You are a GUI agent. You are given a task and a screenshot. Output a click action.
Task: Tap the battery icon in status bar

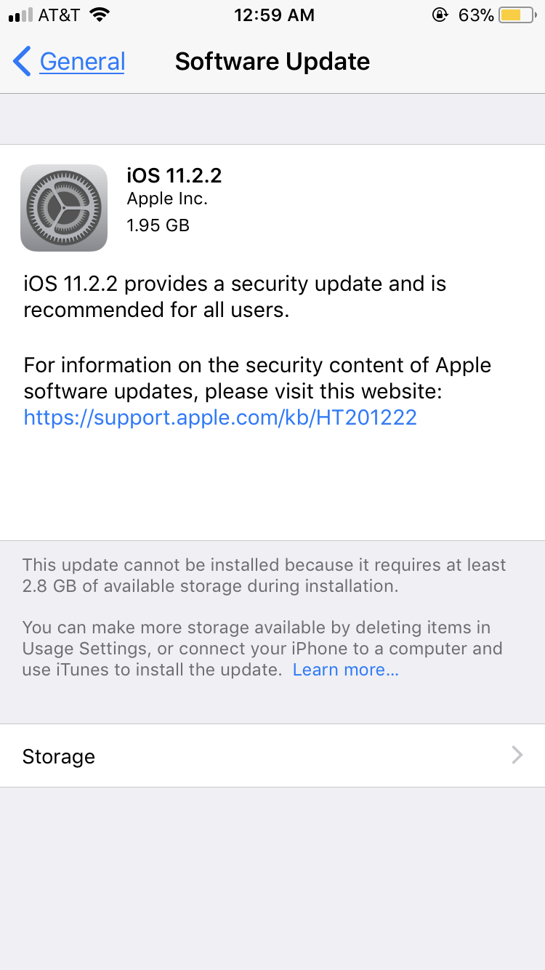[516, 15]
